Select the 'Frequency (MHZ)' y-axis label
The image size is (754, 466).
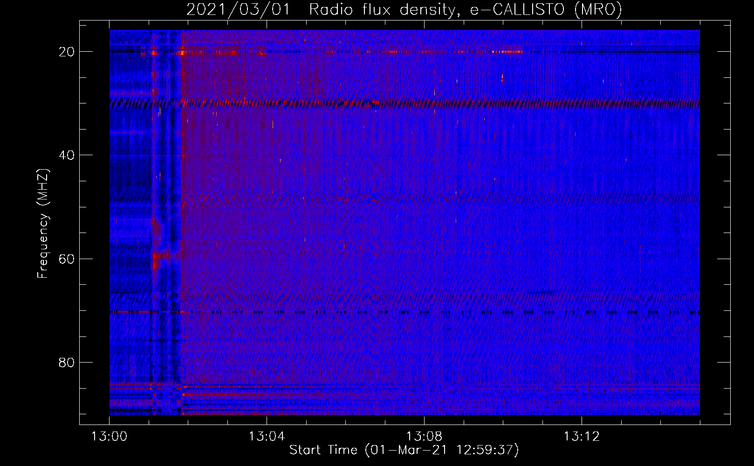(43, 224)
